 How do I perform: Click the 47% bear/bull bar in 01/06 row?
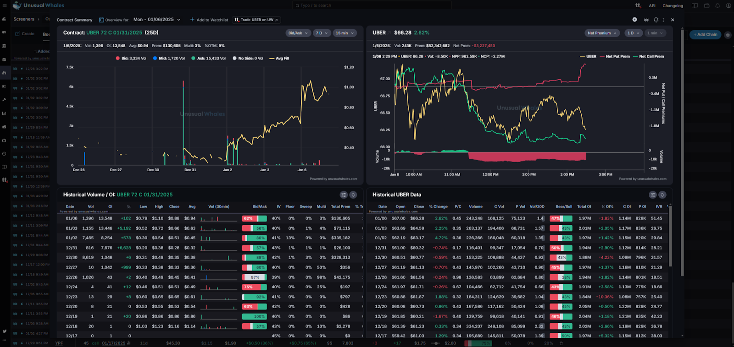(561, 218)
